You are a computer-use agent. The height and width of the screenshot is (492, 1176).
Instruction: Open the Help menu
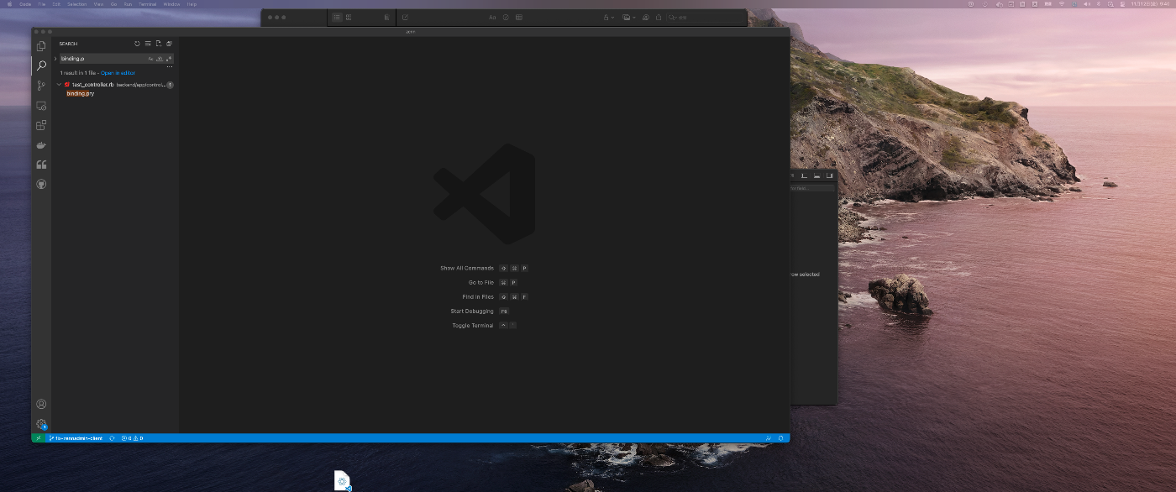pos(192,4)
